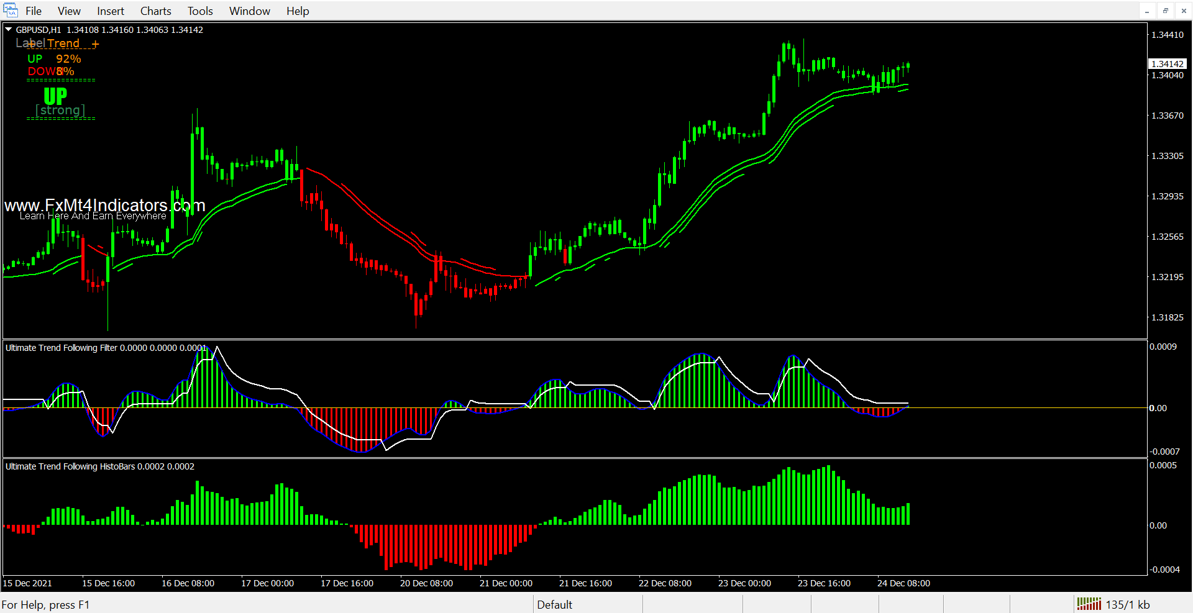Expand the triangle next to GBPUSD,H1
Viewport: 1193px width, 613px height.
(x=9, y=30)
